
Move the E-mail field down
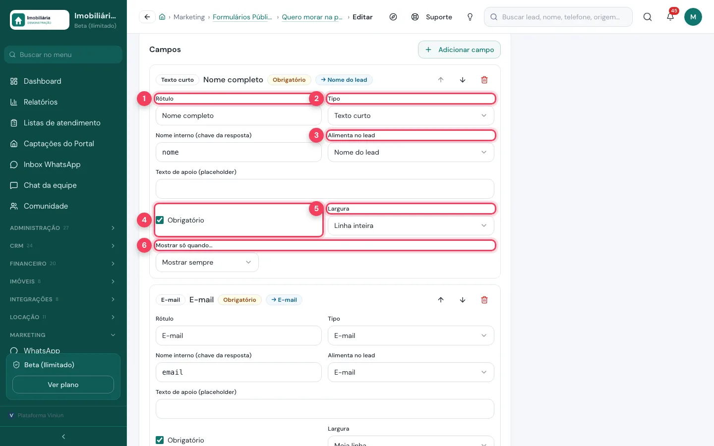463,300
